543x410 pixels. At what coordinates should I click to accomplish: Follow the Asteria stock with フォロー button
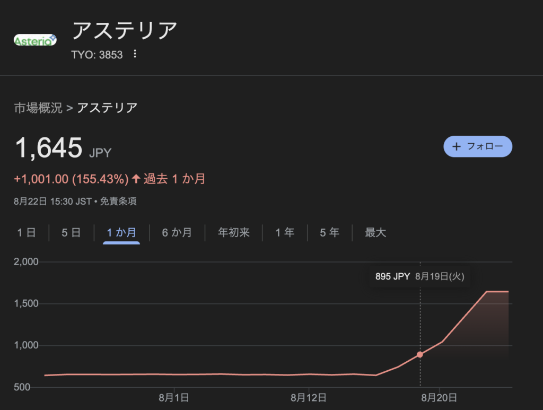click(478, 146)
